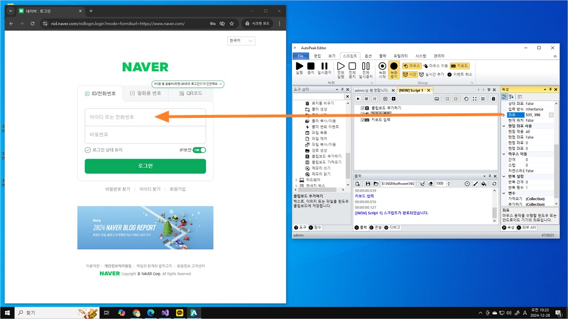Click the 일시중지 (pause) icon in ribbon
The height and width of the screenshot is (319, 568).
pyautogui.click(x=324, y=66)
